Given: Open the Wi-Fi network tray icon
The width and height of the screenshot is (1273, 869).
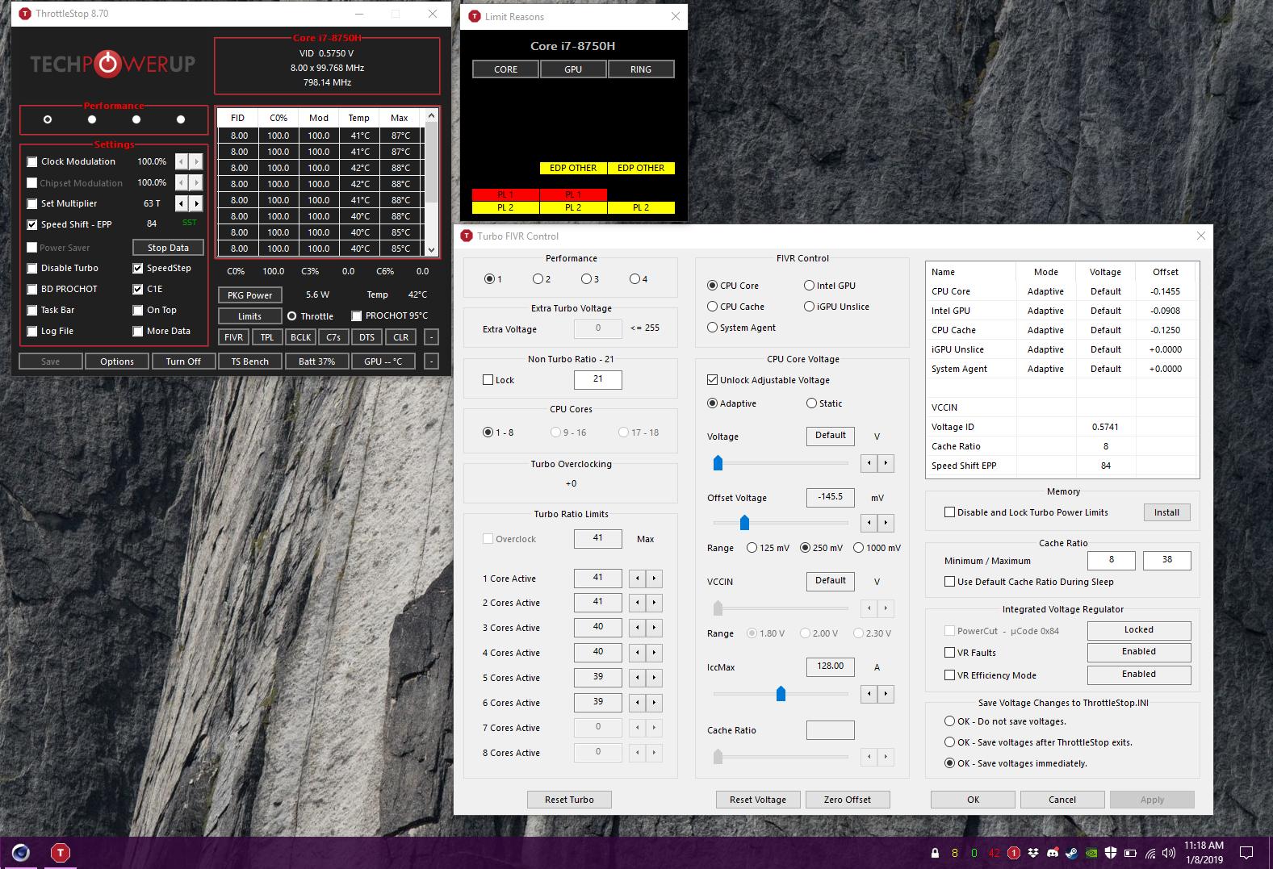Looking at the screenshot, I should tap(1150, 853).
